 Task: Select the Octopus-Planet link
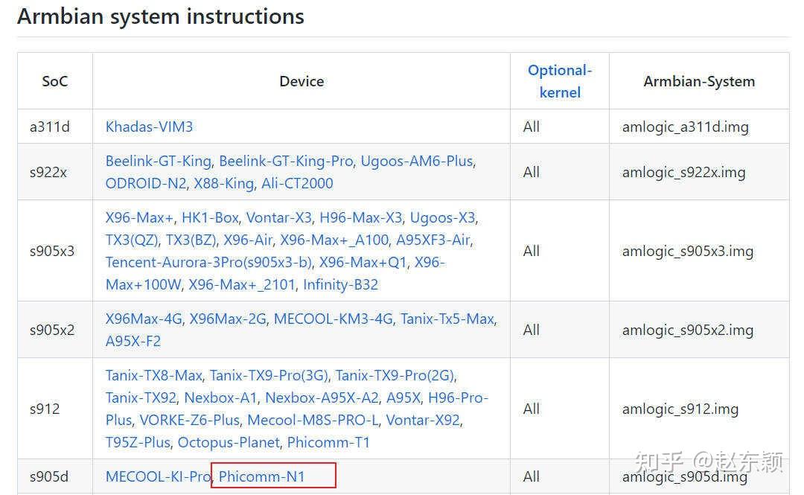pyautogui.click(x=229, y=442)
